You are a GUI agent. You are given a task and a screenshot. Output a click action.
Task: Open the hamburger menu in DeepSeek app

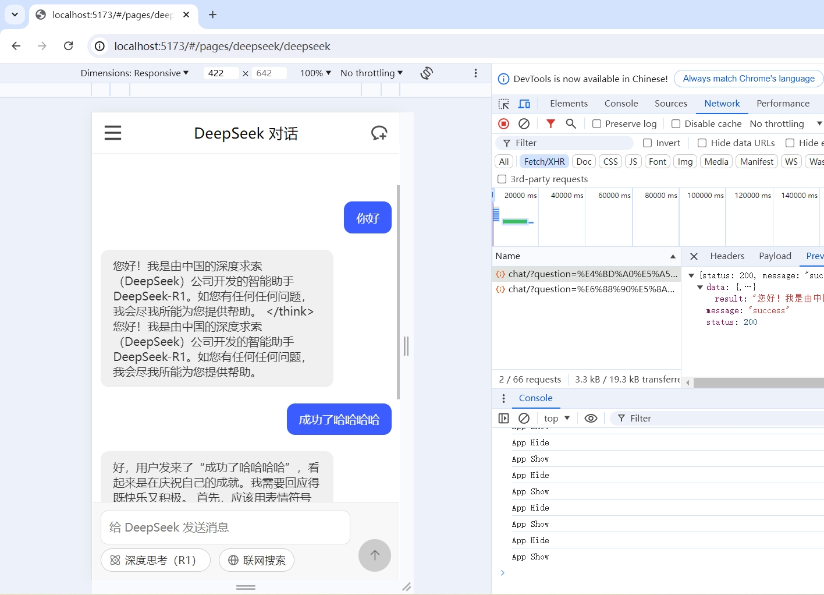(x=113, y=133)
